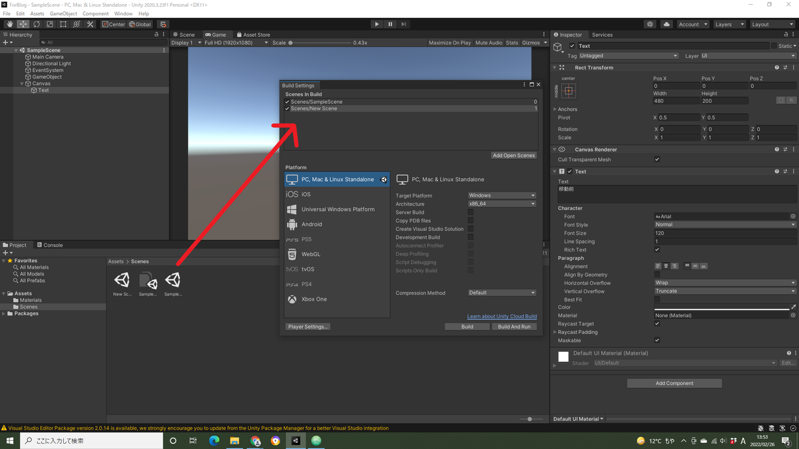Open the Target Platform dropdown
Image resolution: width=799 pixels, height=449 pixels.
click(502, 196)
